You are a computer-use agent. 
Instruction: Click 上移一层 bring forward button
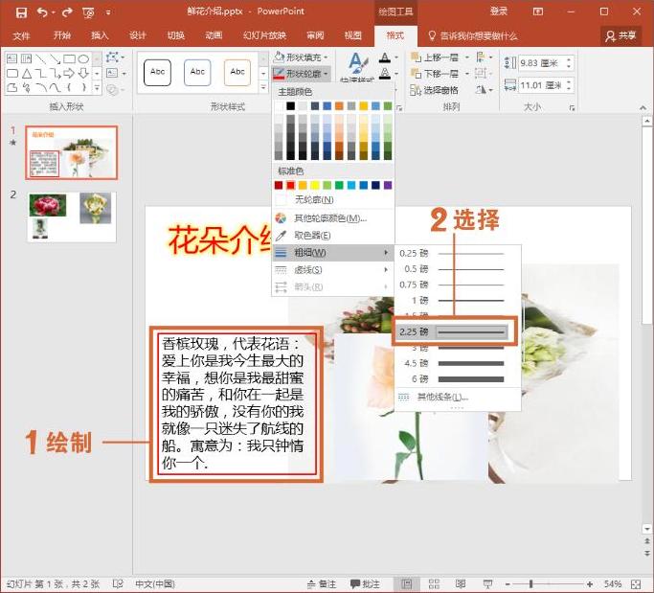tap(435, 57)
